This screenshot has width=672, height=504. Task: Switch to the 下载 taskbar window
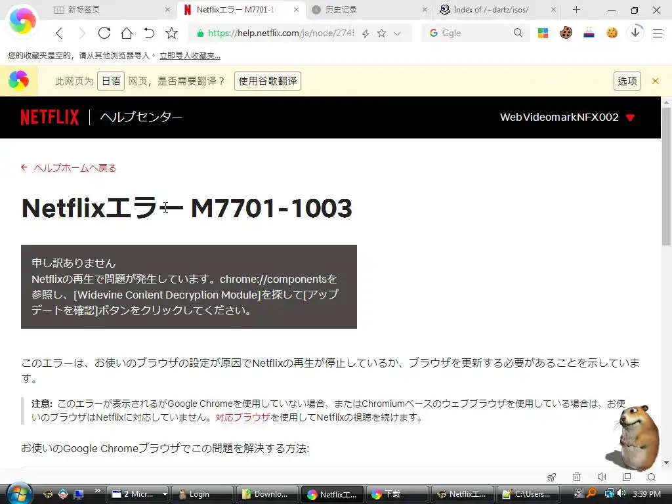point(397,494)
